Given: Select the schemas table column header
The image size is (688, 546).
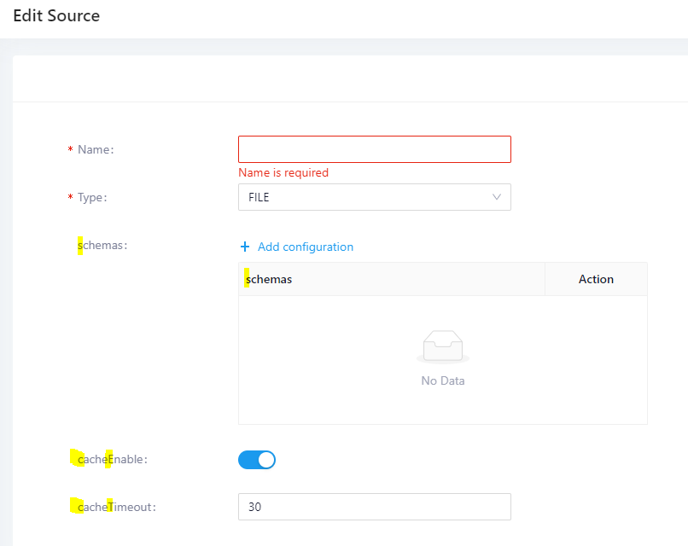Looking at the screenshot, I should tap(267, 279).
